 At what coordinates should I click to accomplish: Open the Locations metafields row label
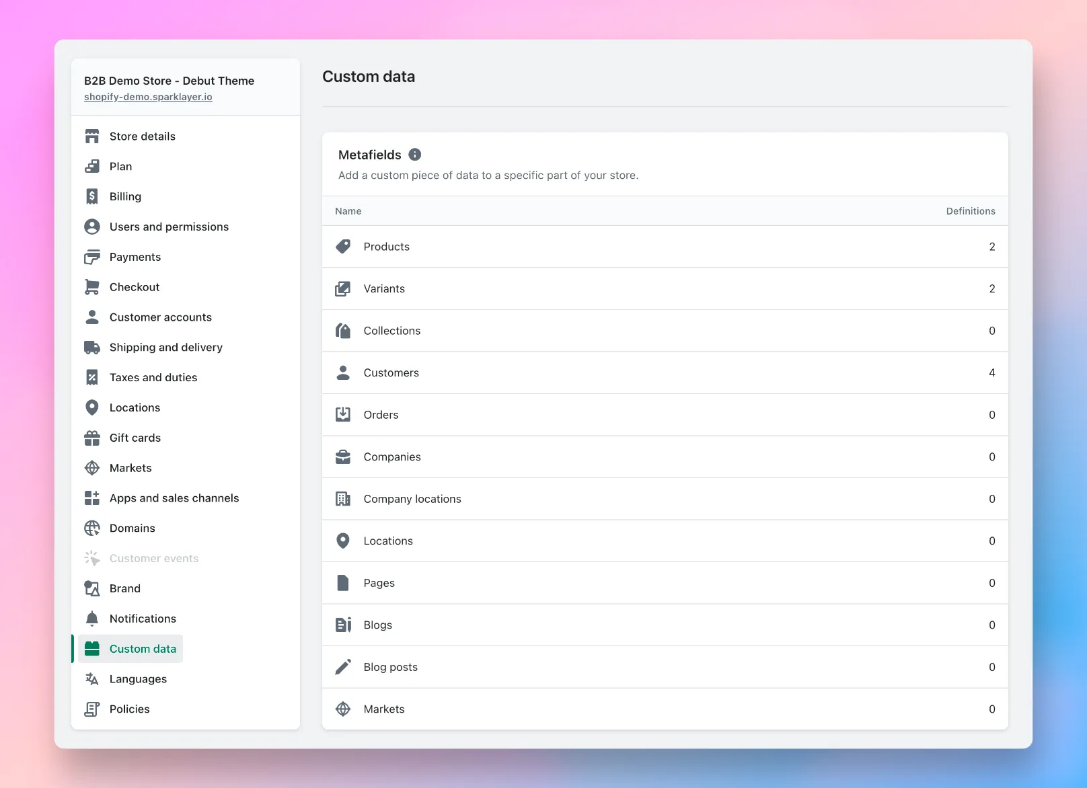click(x=388, y=541)
